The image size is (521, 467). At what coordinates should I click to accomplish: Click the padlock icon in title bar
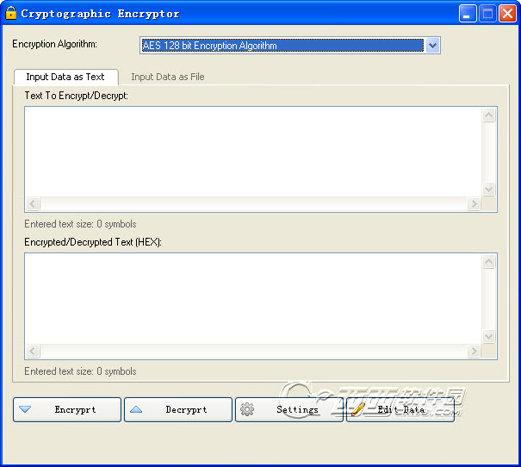click(11, 13)
